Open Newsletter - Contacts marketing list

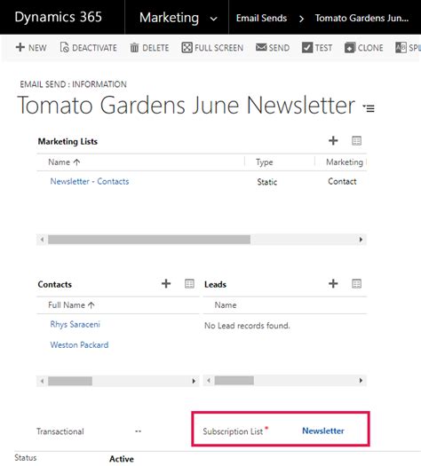click(x=90, y=181)
